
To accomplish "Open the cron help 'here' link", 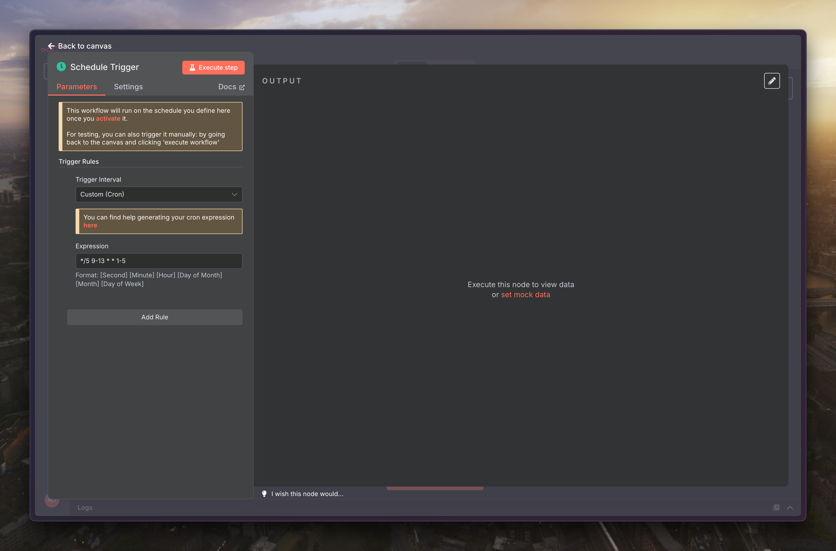I will [x=90, y=225].
